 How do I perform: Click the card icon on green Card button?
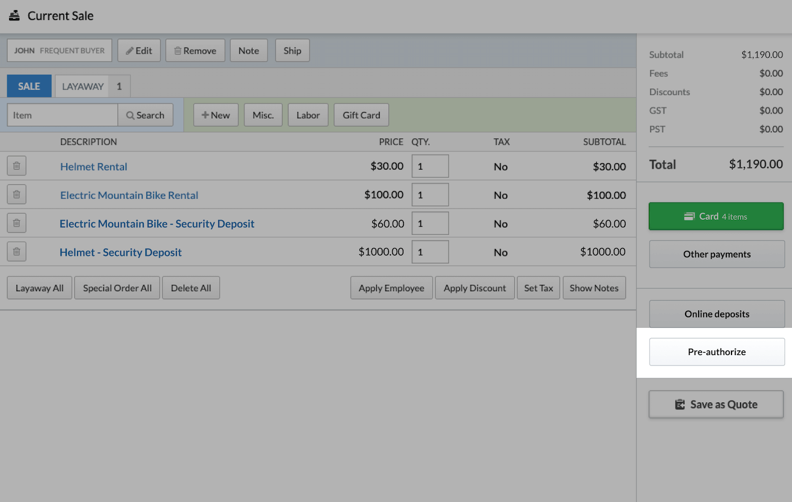689,216
